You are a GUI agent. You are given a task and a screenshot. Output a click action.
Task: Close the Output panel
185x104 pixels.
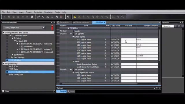click(x=159, y=88)
